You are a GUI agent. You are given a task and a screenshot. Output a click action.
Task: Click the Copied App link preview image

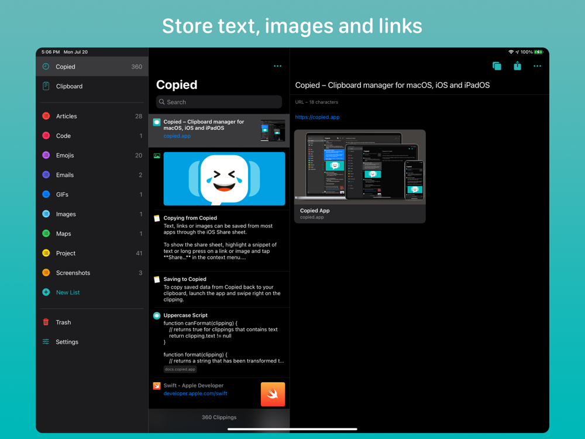pos(360,167)
